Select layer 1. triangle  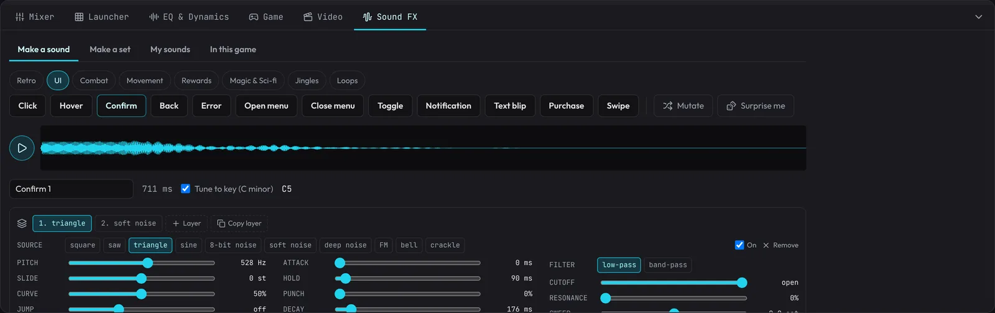pos(62,223)
